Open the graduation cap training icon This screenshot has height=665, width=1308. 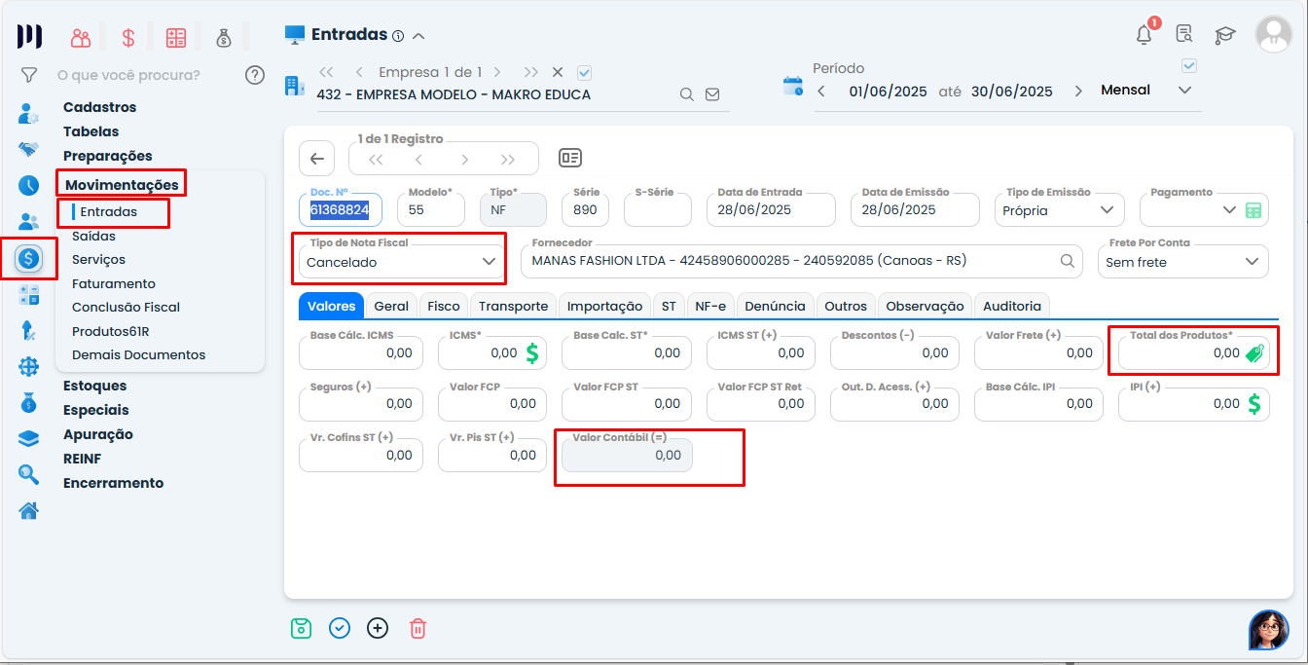pos(1224,36)
